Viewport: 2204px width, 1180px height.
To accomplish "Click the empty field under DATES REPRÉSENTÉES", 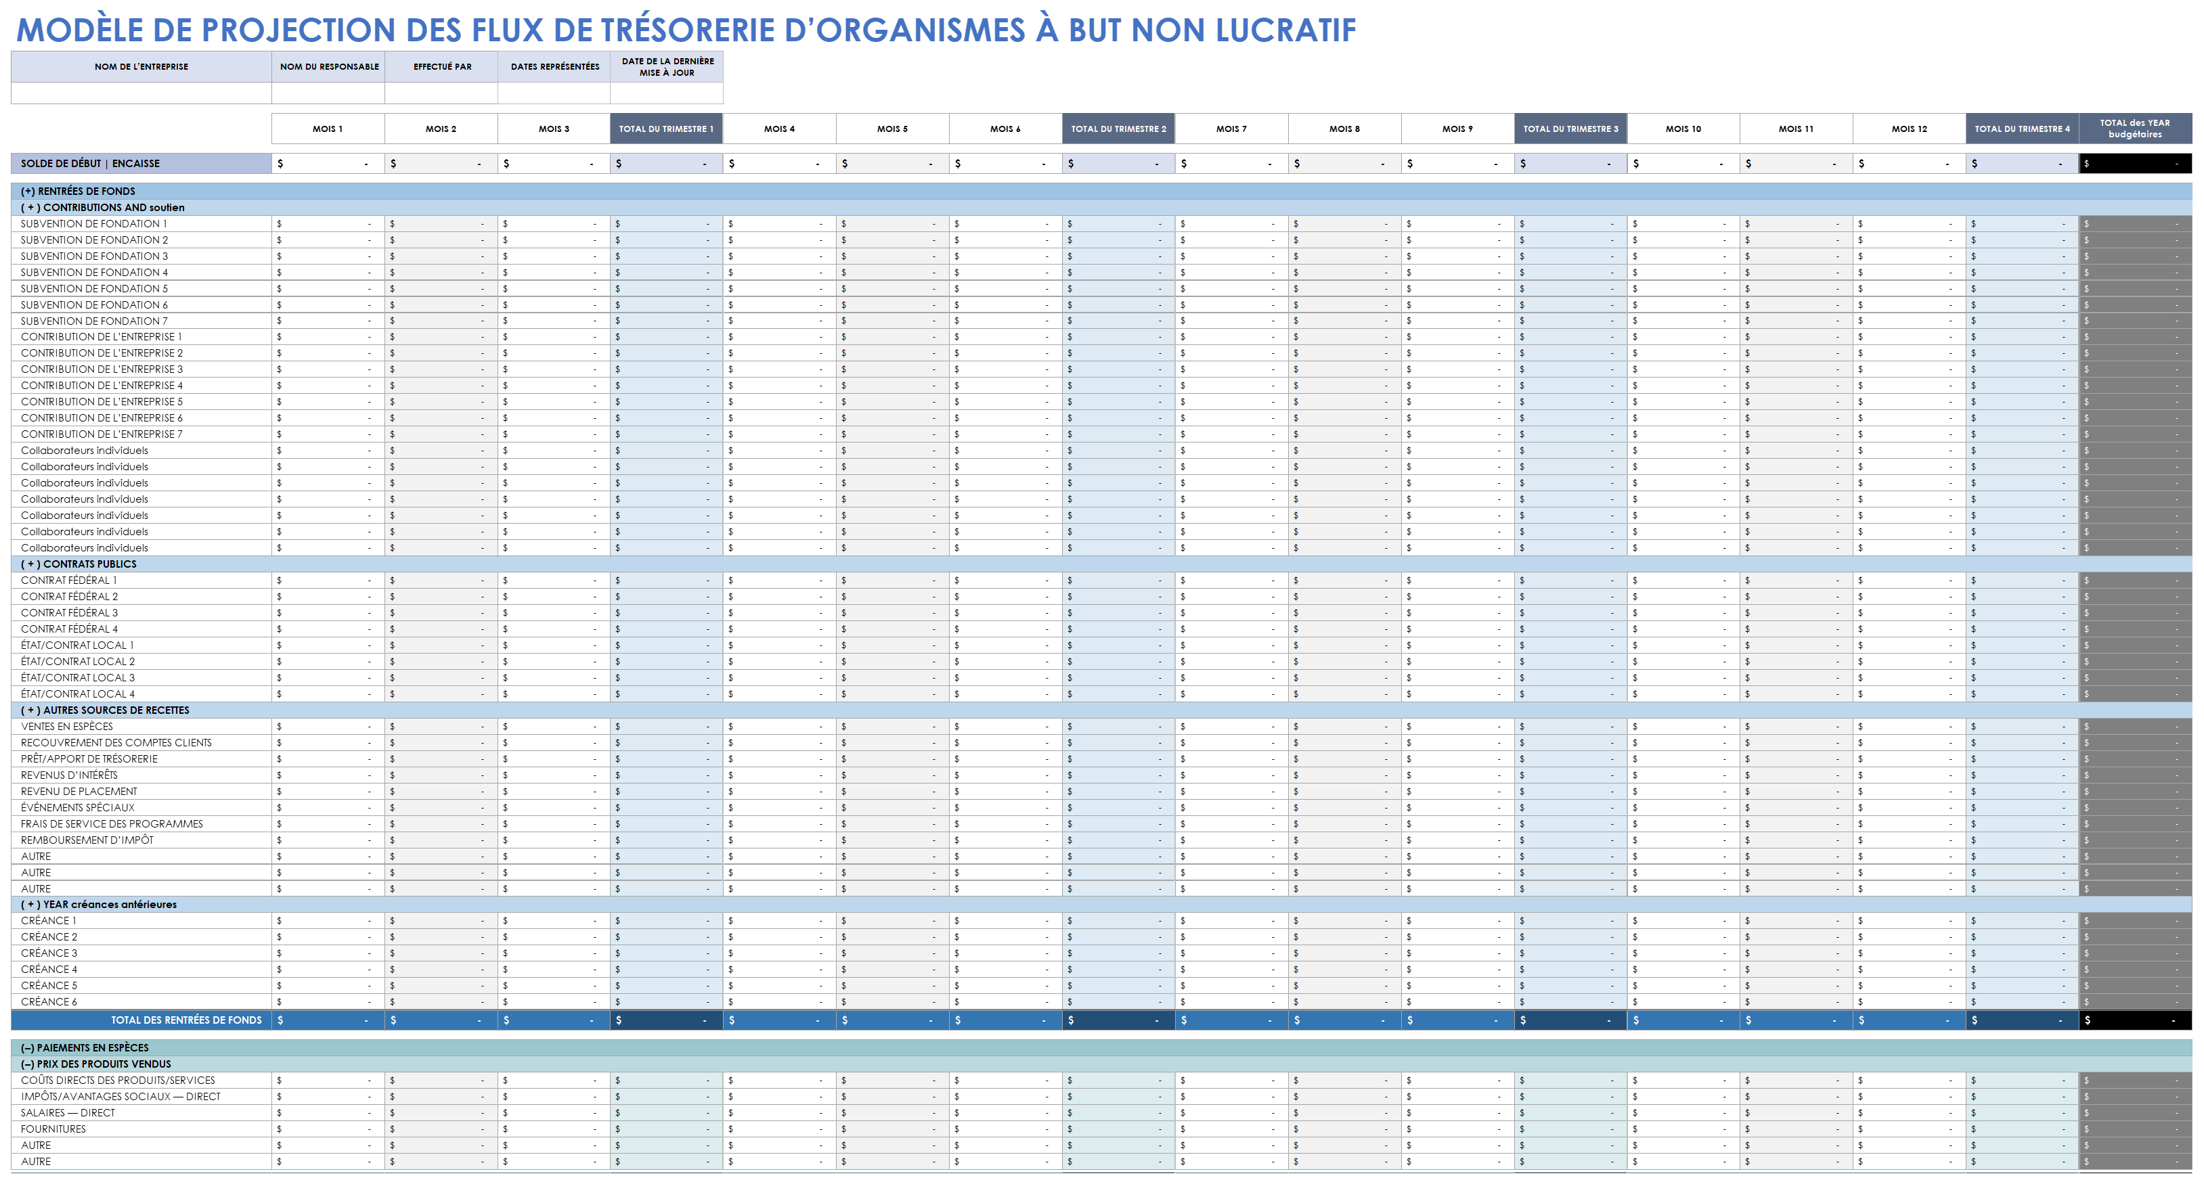I will tap(554, 93).
